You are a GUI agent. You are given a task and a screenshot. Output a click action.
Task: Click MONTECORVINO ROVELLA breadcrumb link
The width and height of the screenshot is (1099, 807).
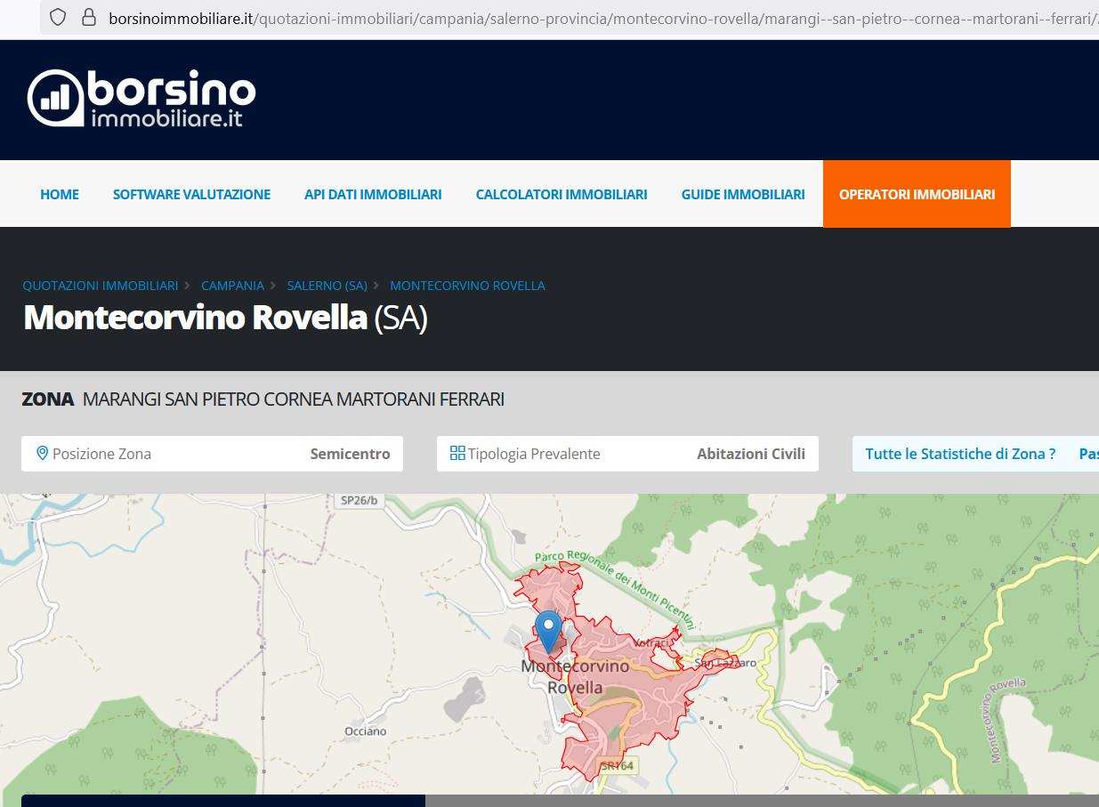pos(467,286)
